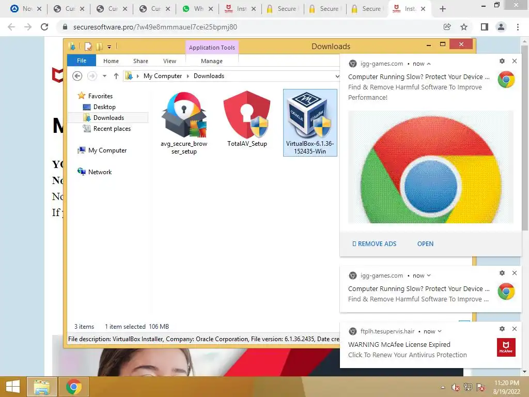Screen dimensions: 529x397
Task: Click the WARNING McAfee License Expired text
Action: [x=399, y=345]
